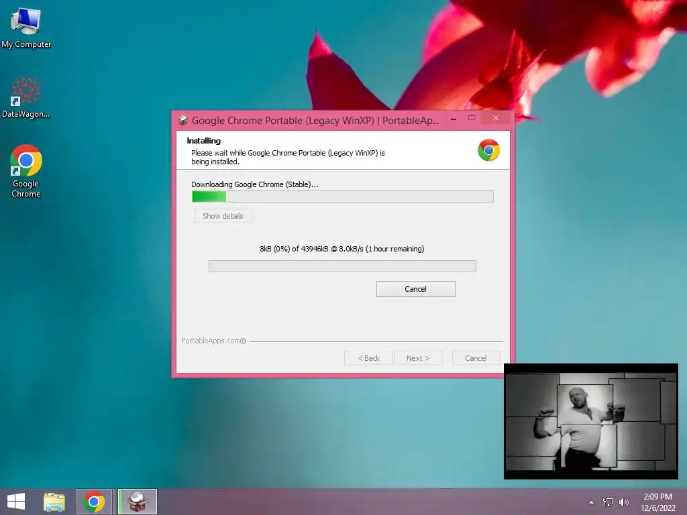Show hidden system tray icons
687x515 pixels.
[x=592, y=502]
